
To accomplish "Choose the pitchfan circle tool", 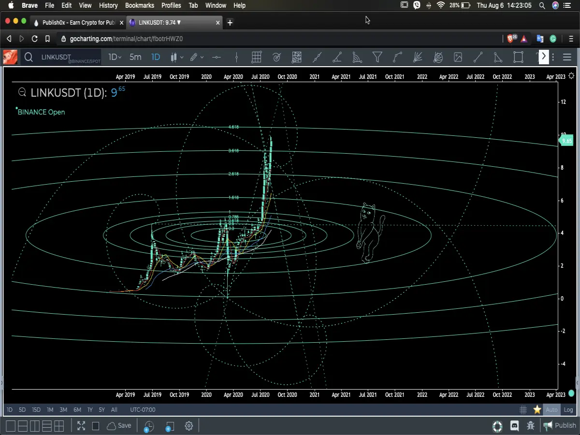I will coord(438,57).
